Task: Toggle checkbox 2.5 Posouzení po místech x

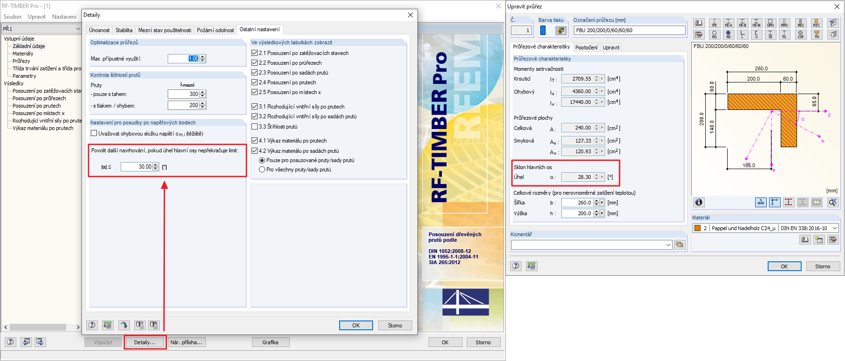Action: pos(254,92)
